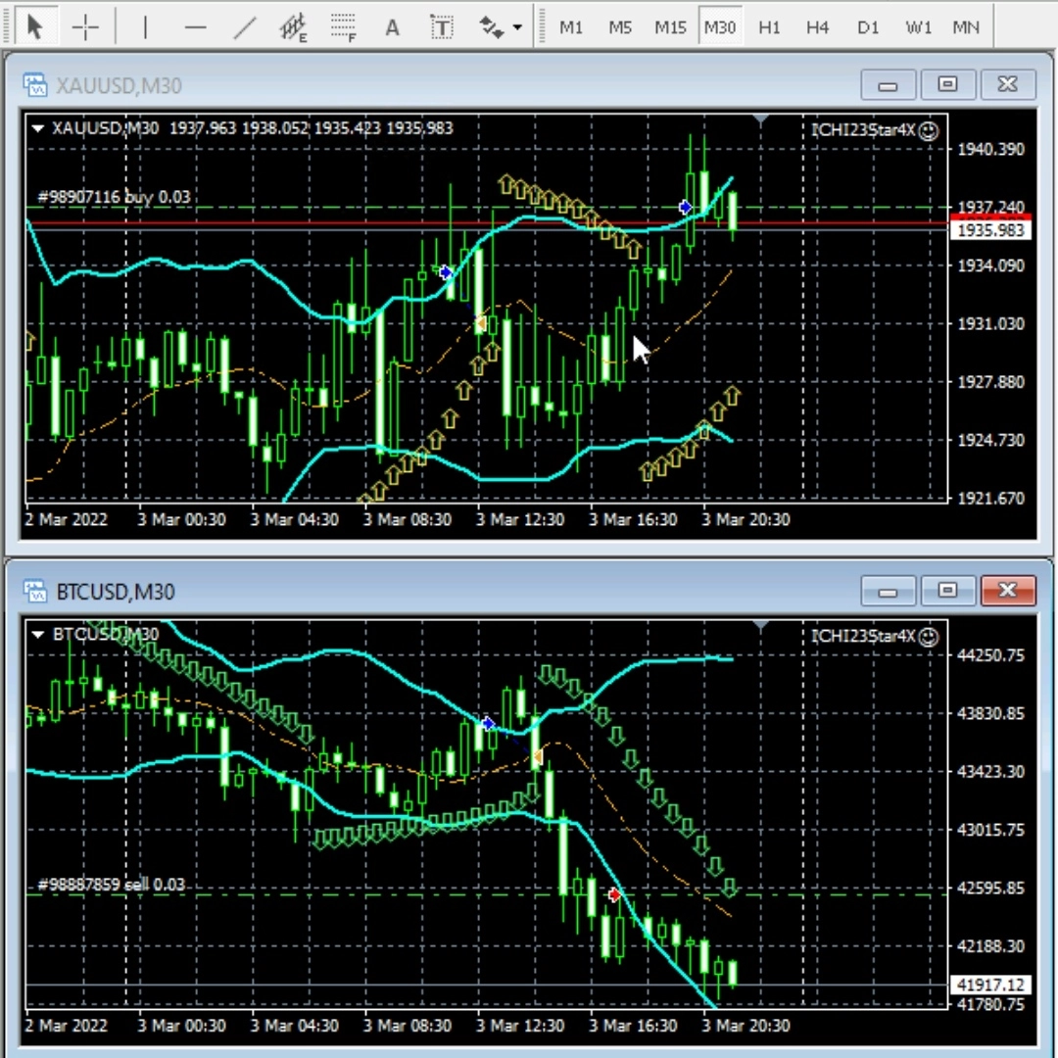Click the 44250.75 price scale value
This screenshot has height=1058, width=1058.
coord(990,655)
